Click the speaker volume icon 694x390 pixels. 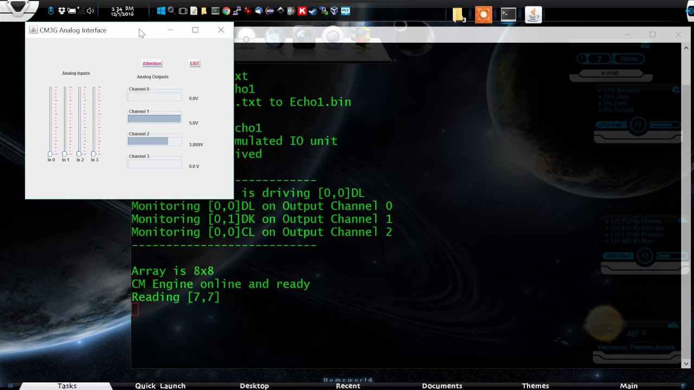(90, 11)
